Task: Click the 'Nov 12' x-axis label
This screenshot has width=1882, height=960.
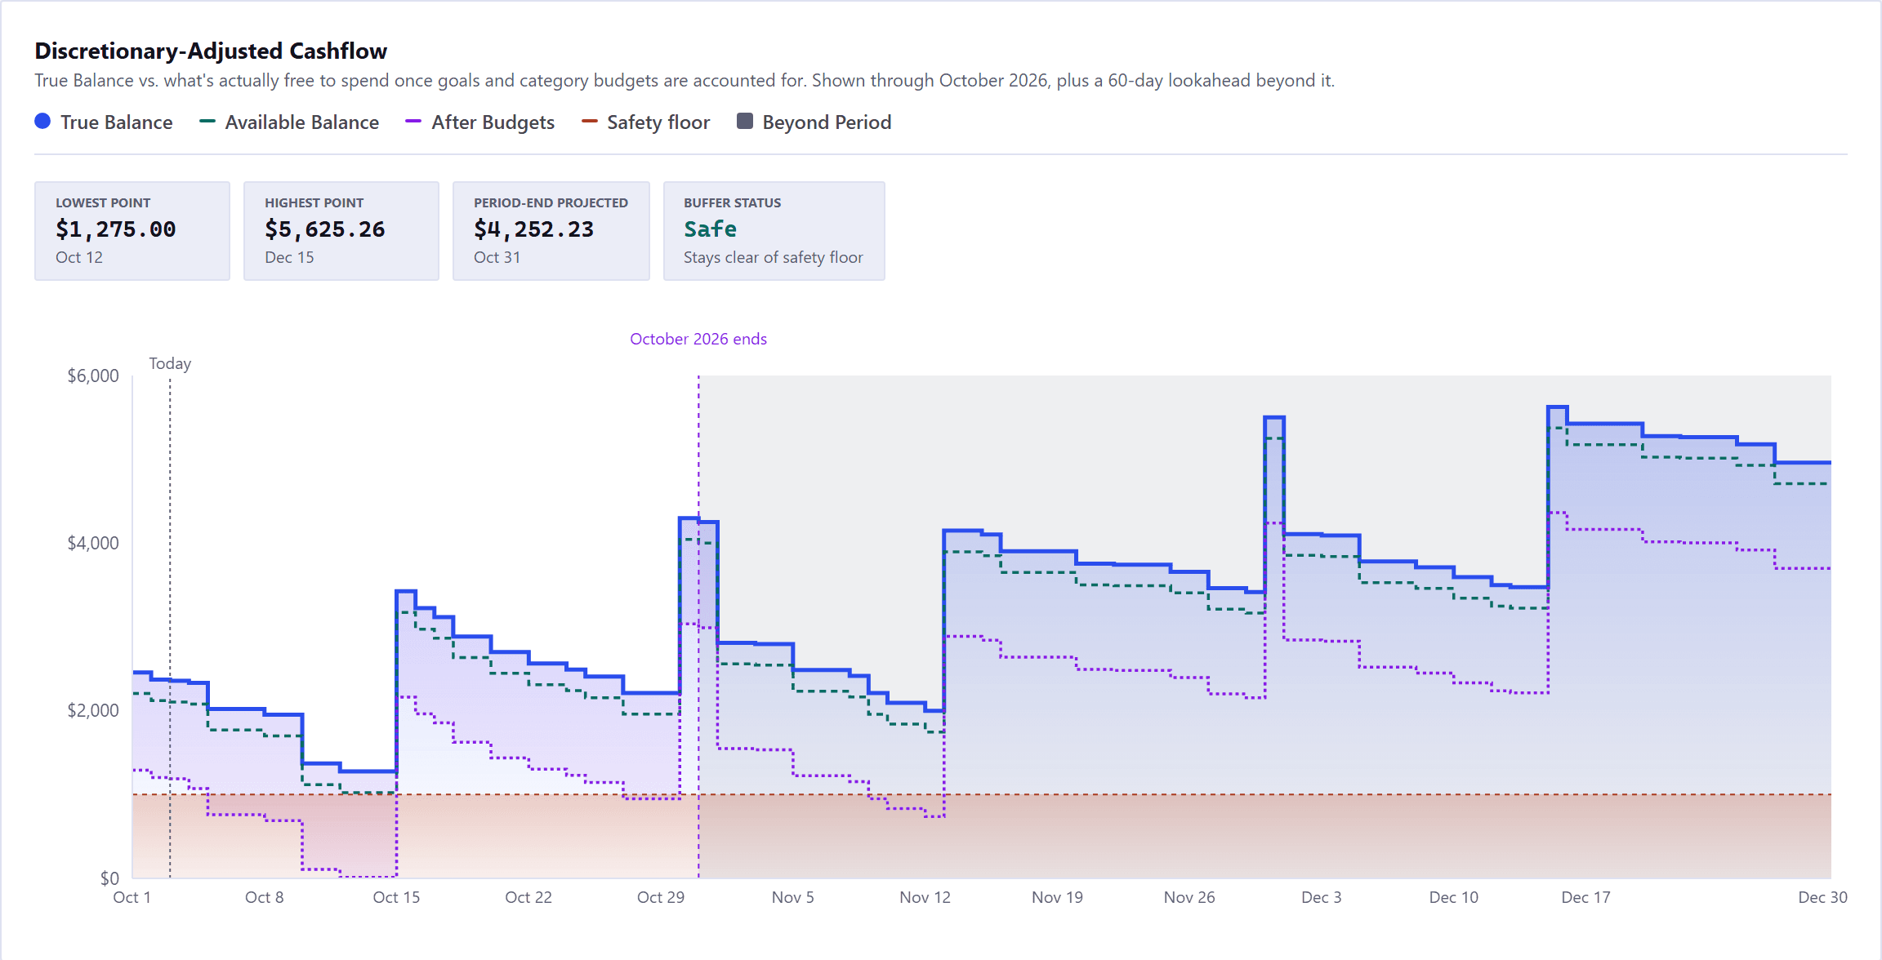Action: click(925, 897)
